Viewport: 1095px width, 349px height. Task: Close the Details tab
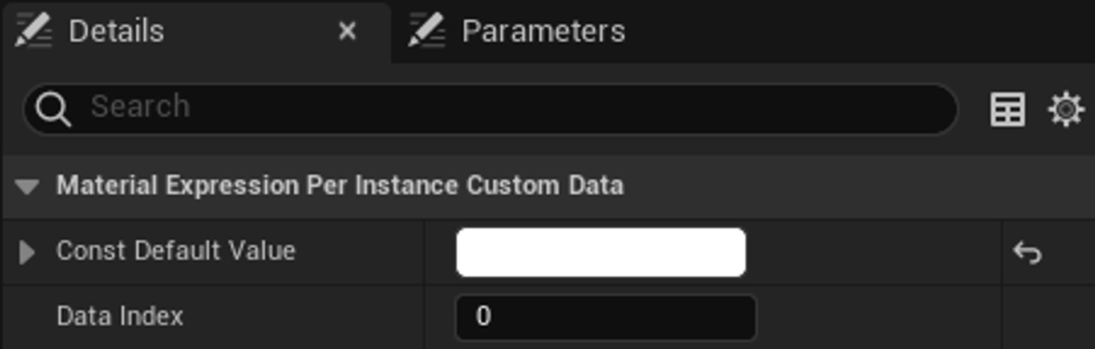tap(348, 31)
